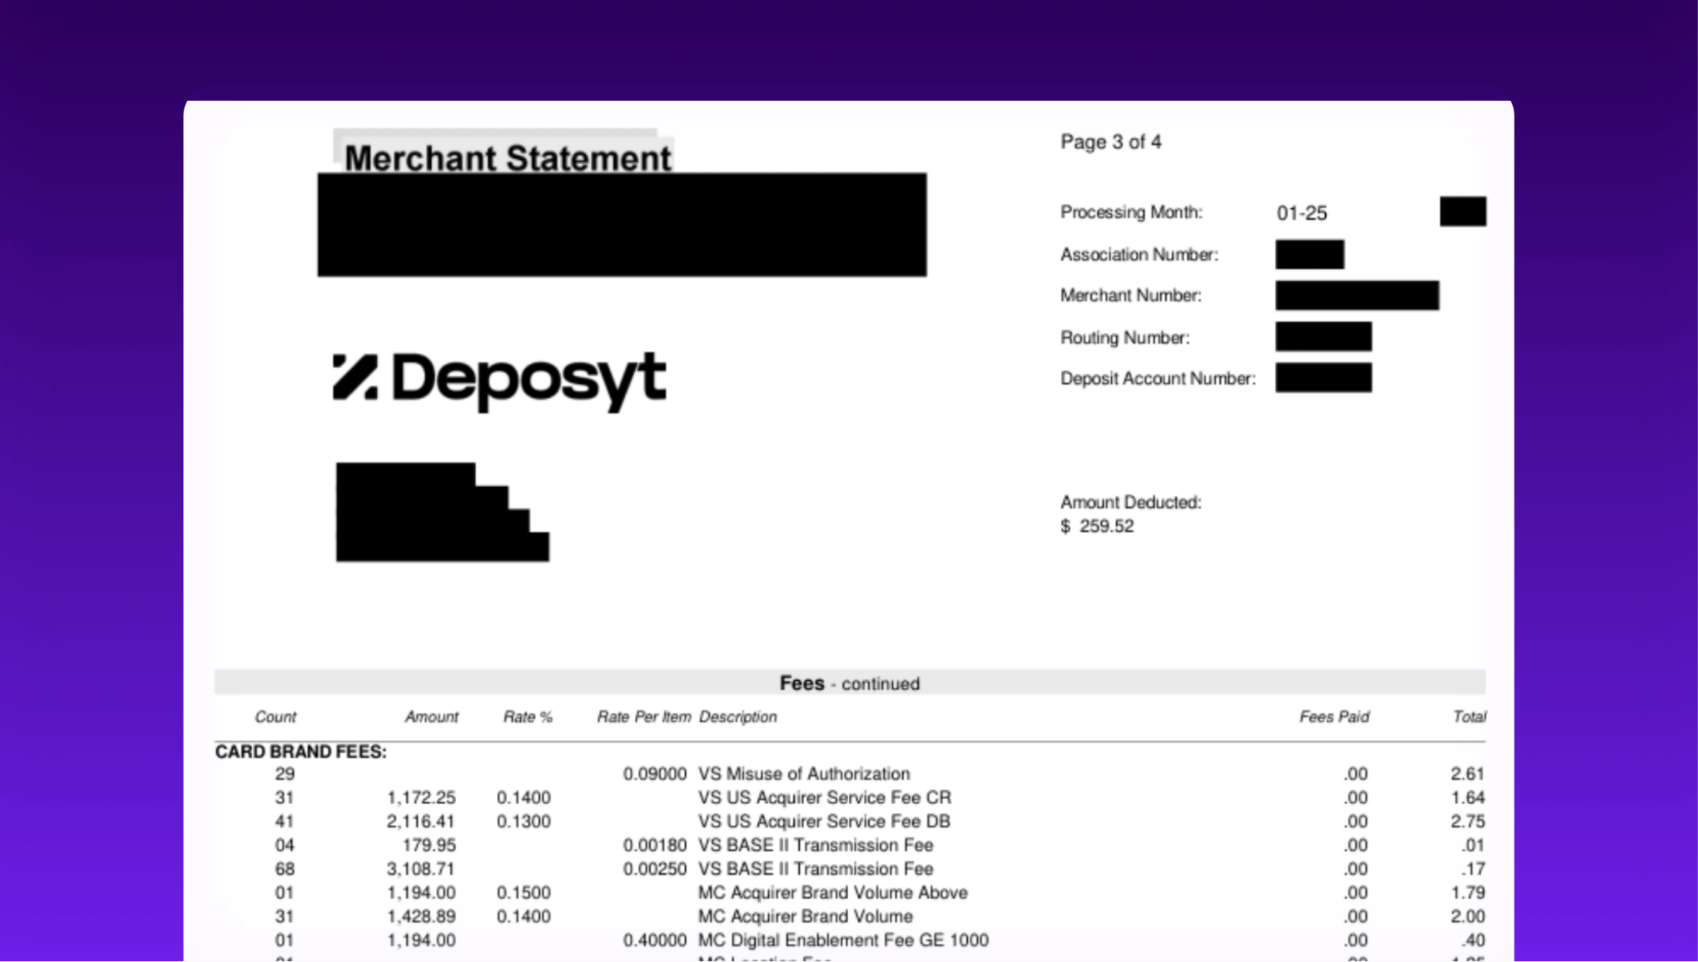Click the amount "3,108.71" cell
1698x962 pixels.
pyautogui.click(x=421, y=869)
